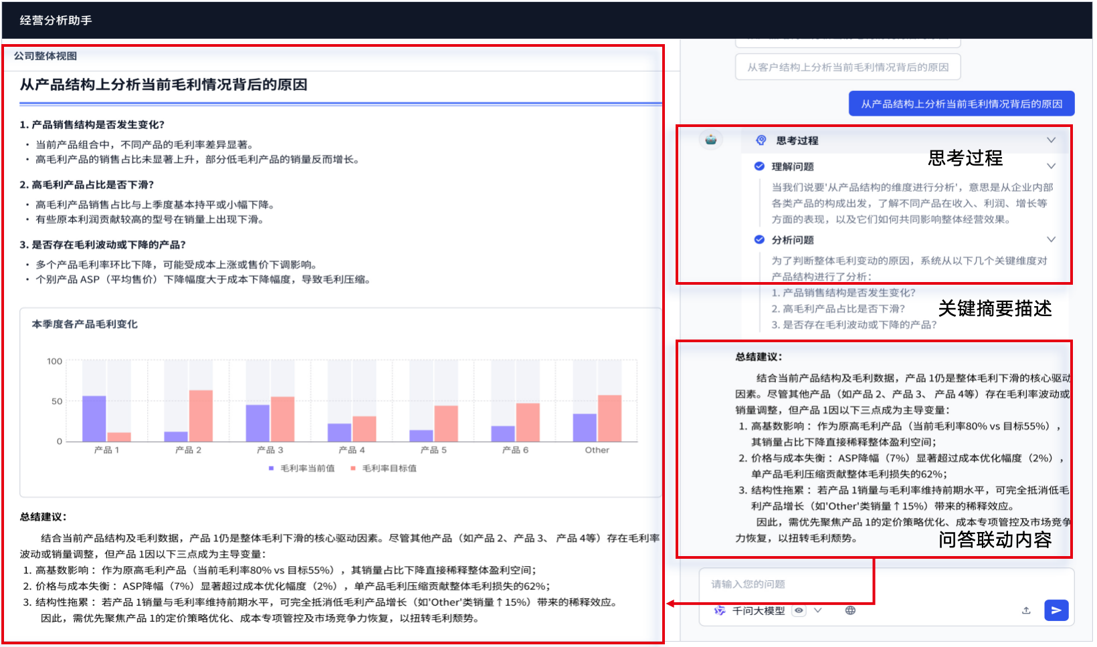Screen dimensions: 1097x647
Task: Click the check icon beside 分析问题
Action: tap(759, 239)
